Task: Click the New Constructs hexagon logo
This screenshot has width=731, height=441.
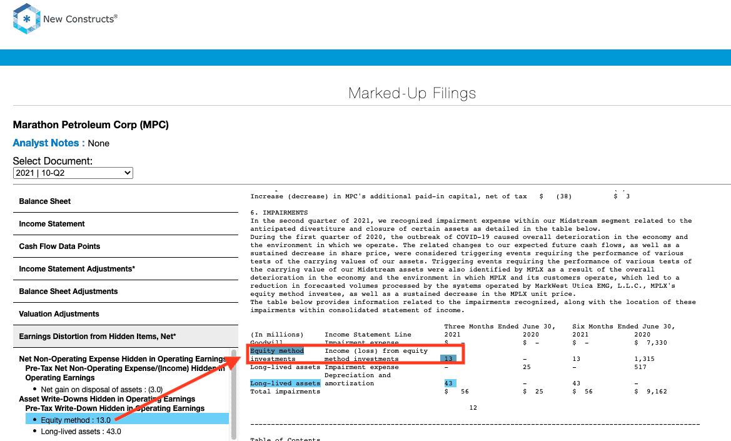Action: [x=26, y=19]
